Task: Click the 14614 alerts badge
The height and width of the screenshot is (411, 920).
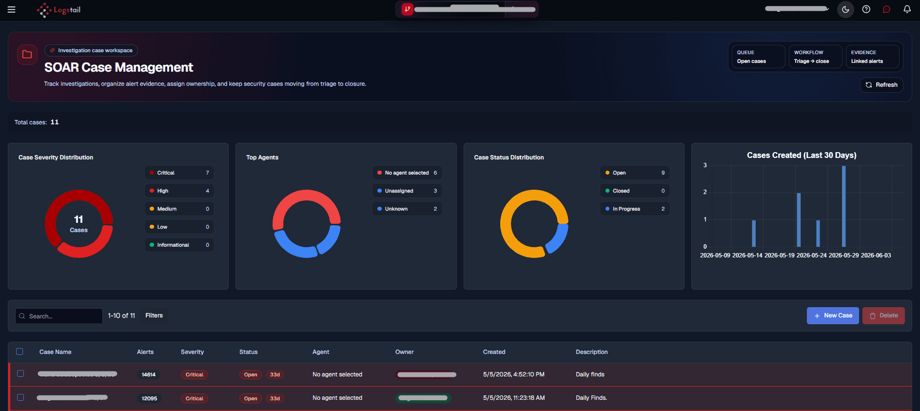Action: tap(149, 374)
